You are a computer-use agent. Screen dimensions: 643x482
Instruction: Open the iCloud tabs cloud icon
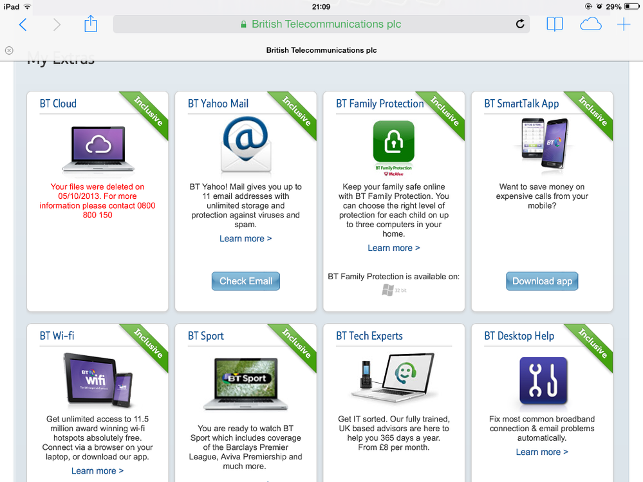(x=590, y=24)
